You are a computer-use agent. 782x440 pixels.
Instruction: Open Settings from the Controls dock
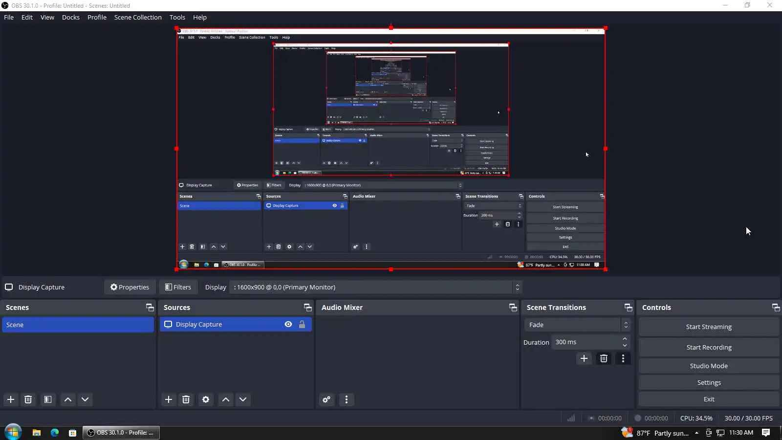[709, 382]
